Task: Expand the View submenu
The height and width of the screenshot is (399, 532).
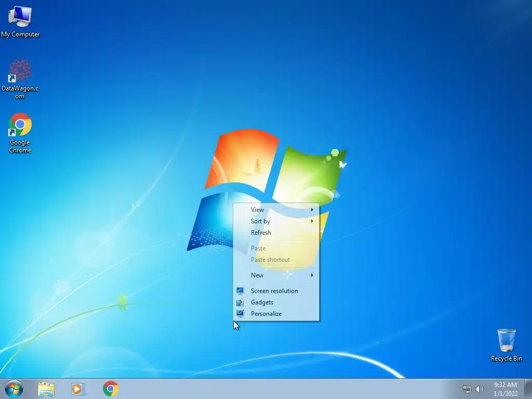Action: tap(276, 210)
